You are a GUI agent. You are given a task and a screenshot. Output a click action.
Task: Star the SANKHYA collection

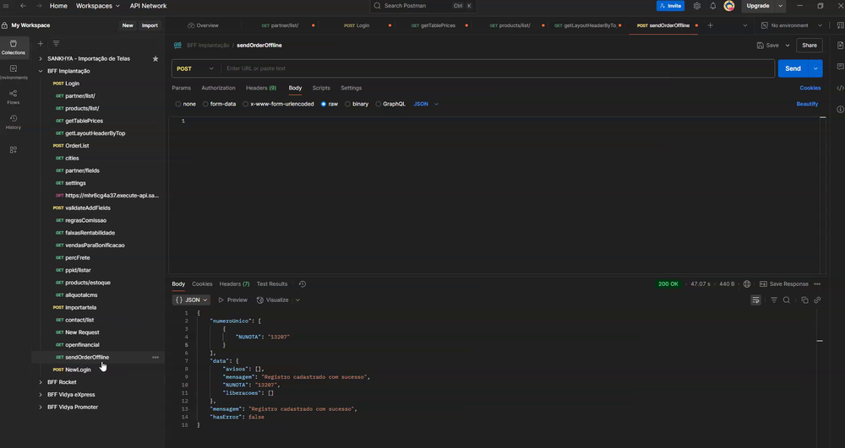155,58
